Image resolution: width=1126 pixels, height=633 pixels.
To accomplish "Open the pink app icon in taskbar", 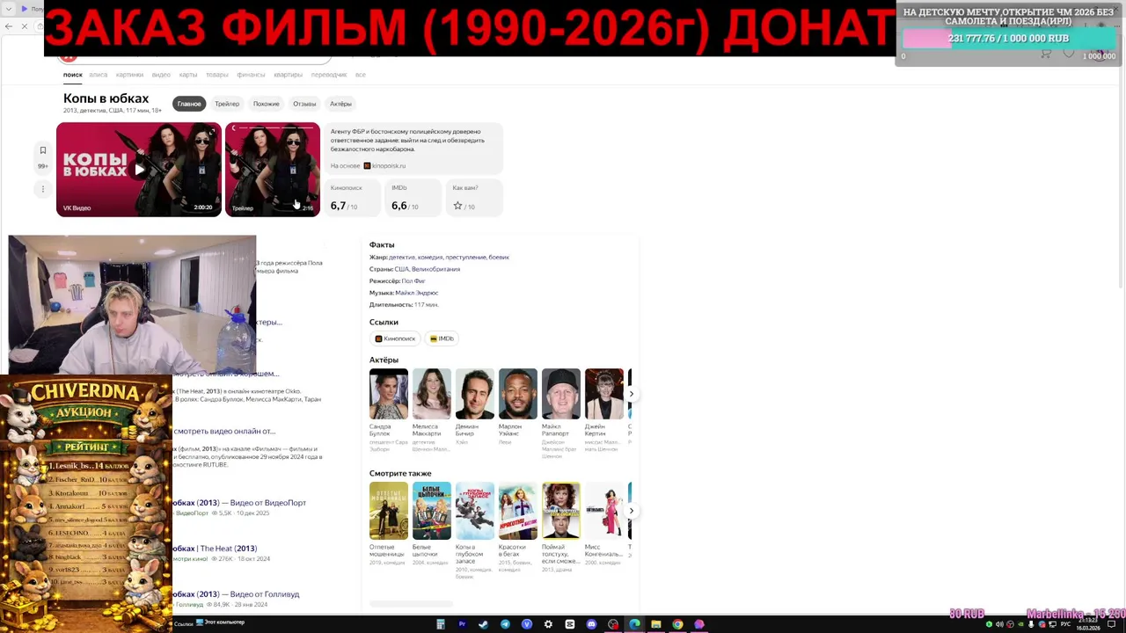I will [699, 624].
